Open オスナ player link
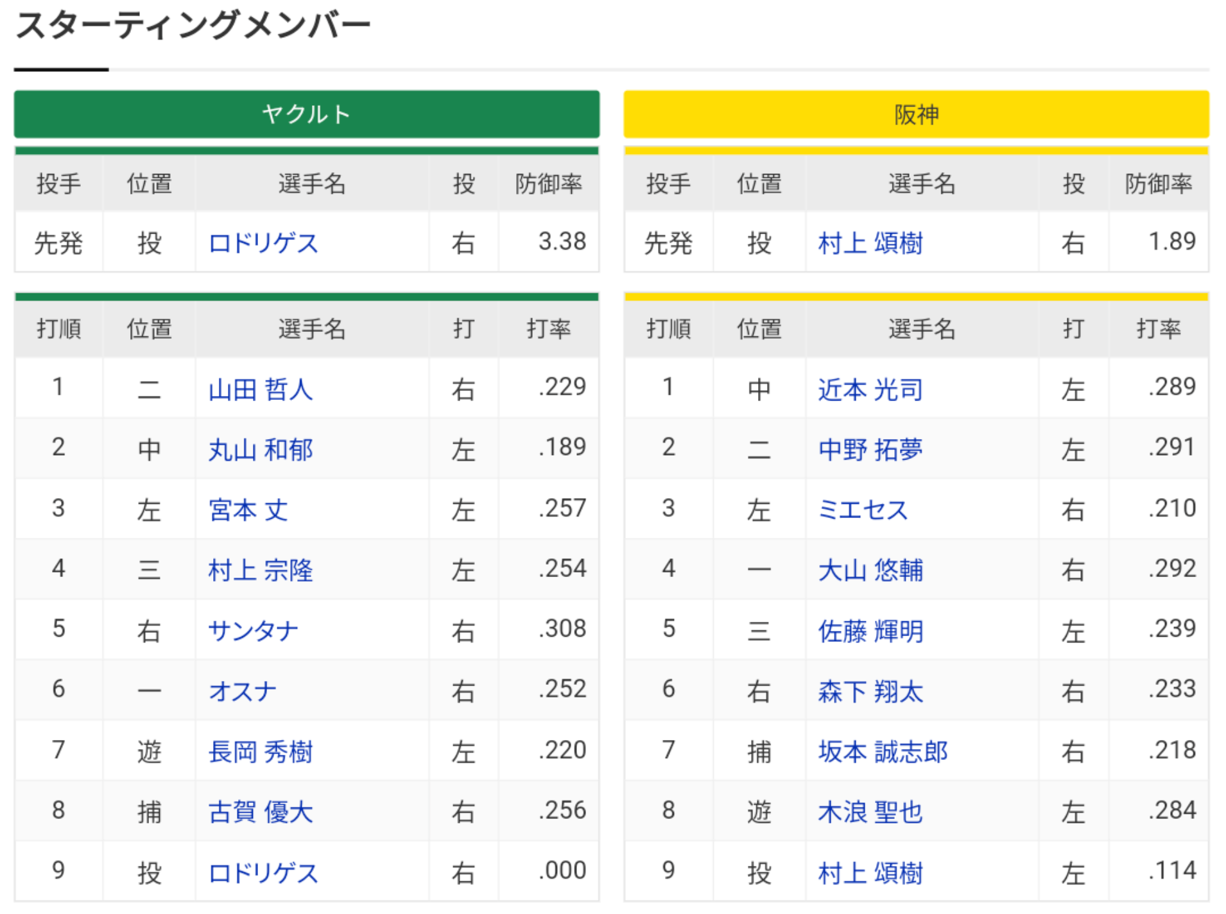This screenshot has height=914, width=1226. 242,691
